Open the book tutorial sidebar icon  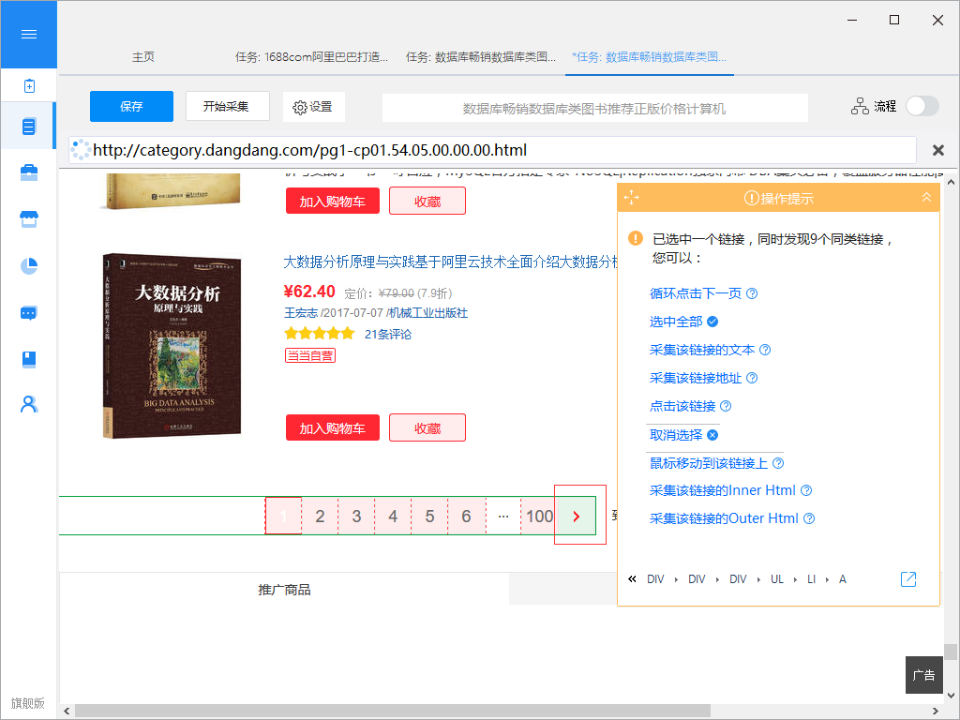coord(29,359)
